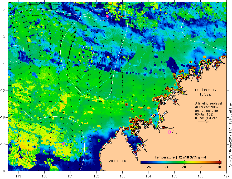Screen dimensions: 232x179
Task: Click the 26 tick label on color bar
Action: 149,167
